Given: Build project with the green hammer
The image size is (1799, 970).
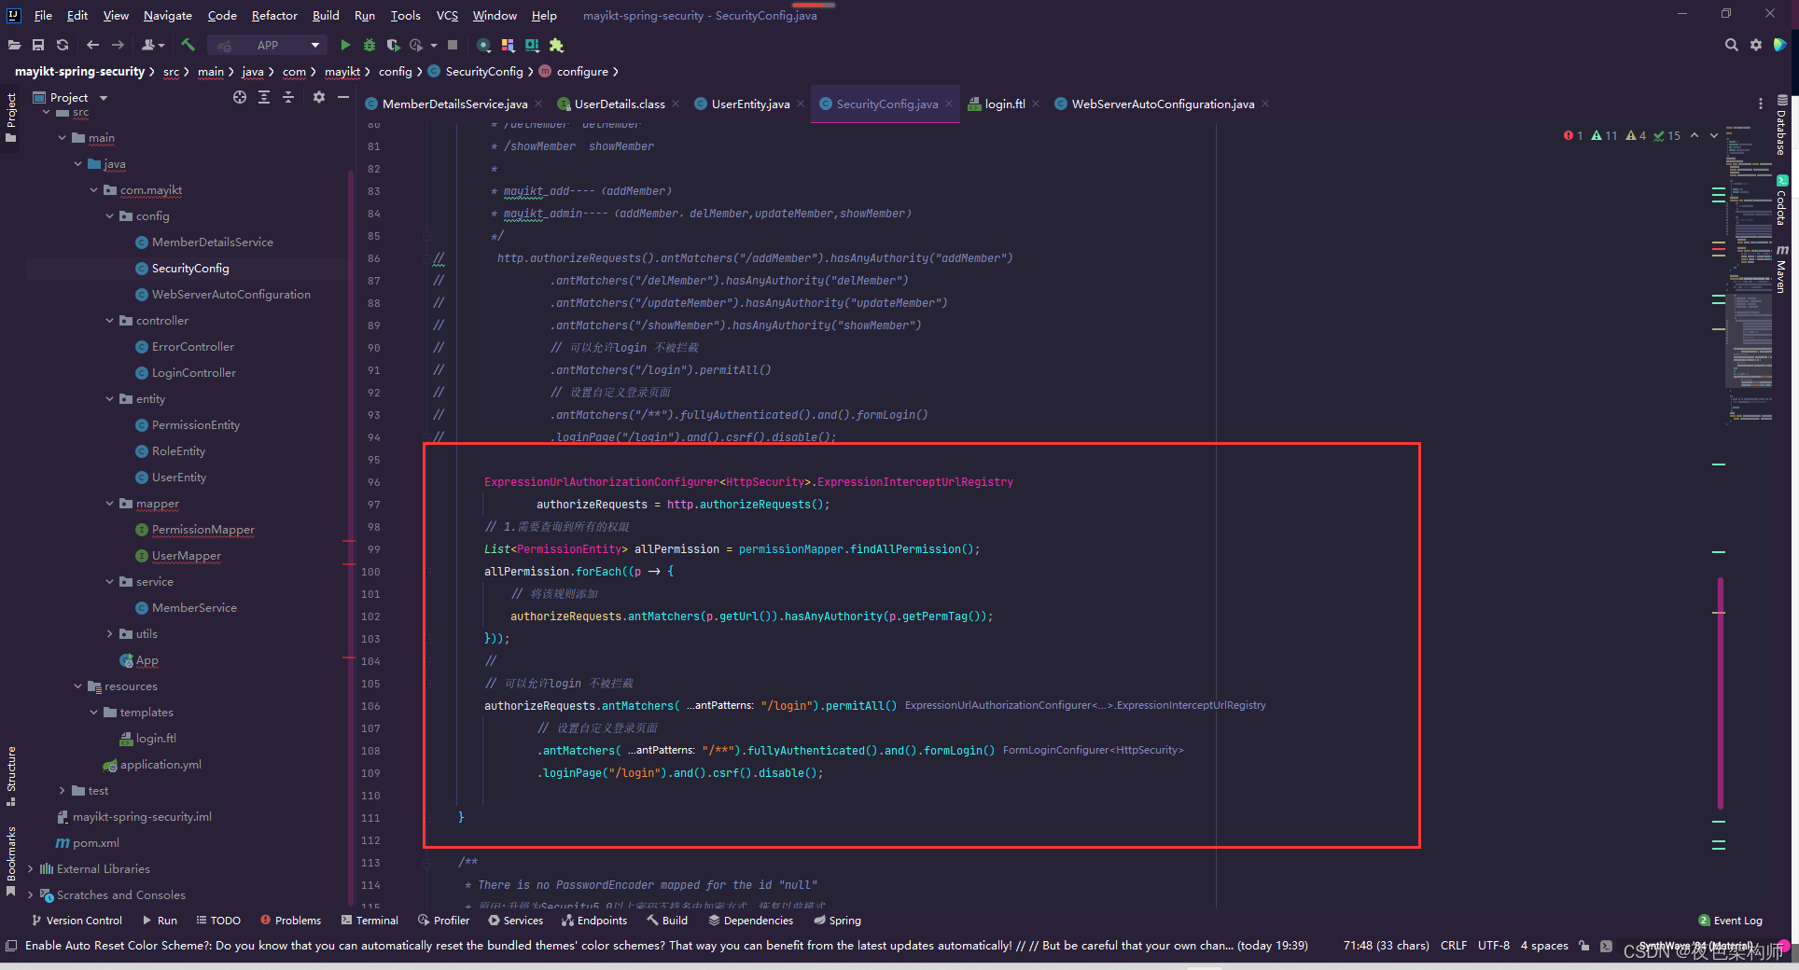Looking at the screenshot, I should [188, 45].
